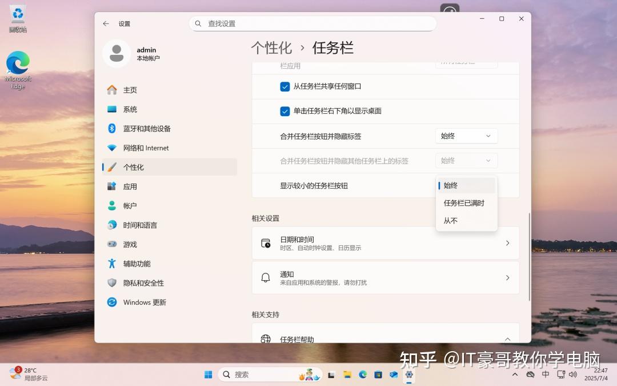Choose 从不 option in dropdown

pos(467,221)
